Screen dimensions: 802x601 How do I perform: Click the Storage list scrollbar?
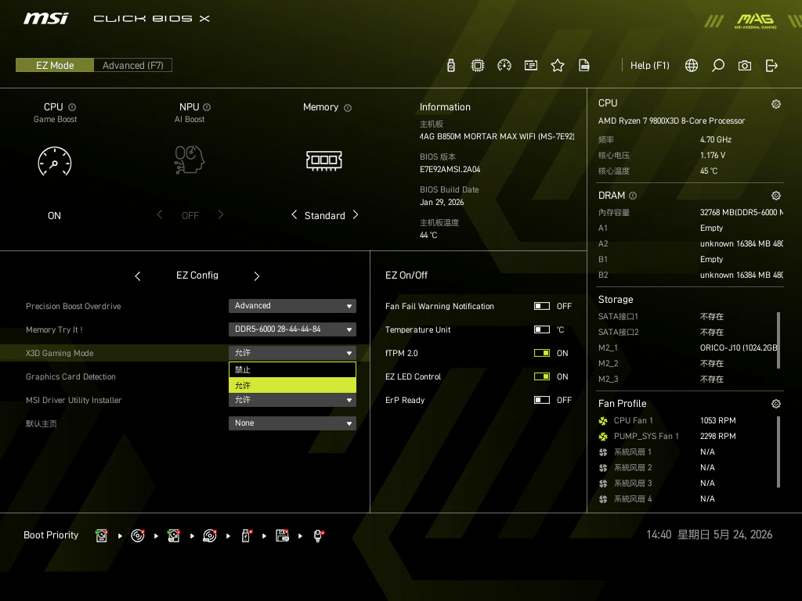(x=779, y=340)
